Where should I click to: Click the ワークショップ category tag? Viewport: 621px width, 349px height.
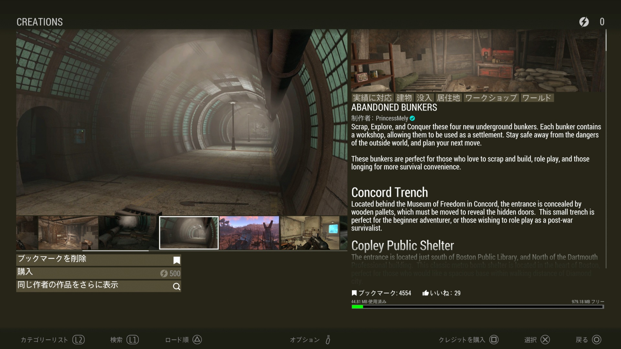point(491,98)
